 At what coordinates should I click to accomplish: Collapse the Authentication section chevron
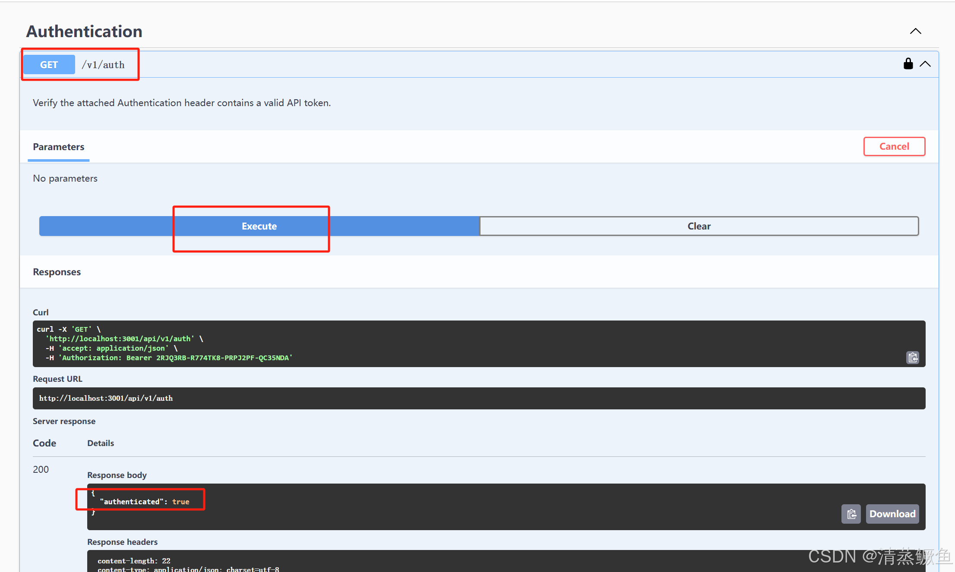(x=915, y=31)
